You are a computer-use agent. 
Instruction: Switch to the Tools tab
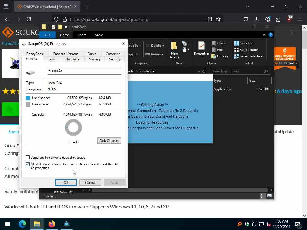[x=51, y=59]
